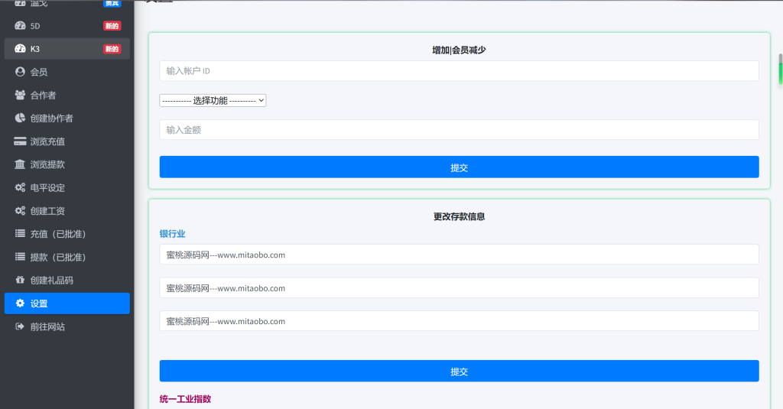Viewport: 783px width, 409px height.
Task: Click the 创建协作者 pie chart icon
Action: point(21,118)
